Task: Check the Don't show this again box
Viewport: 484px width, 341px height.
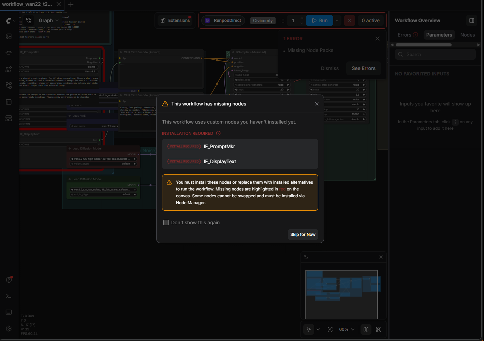Action: pos(166,223)
